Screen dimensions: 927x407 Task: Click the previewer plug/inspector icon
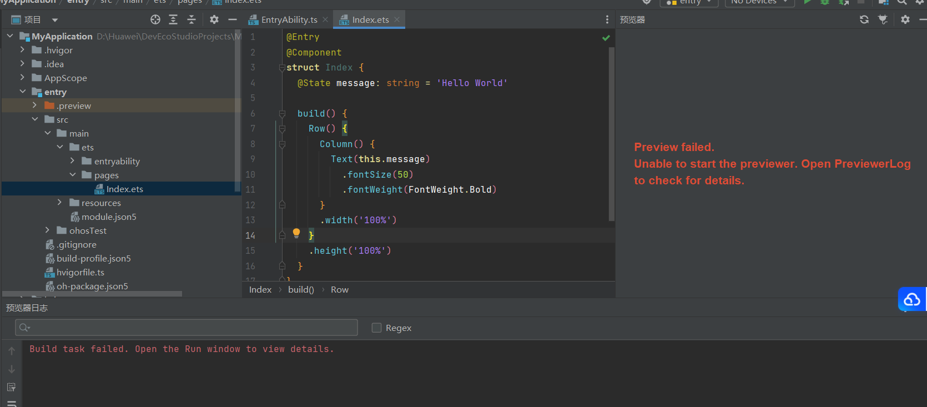tap(883, 20)
